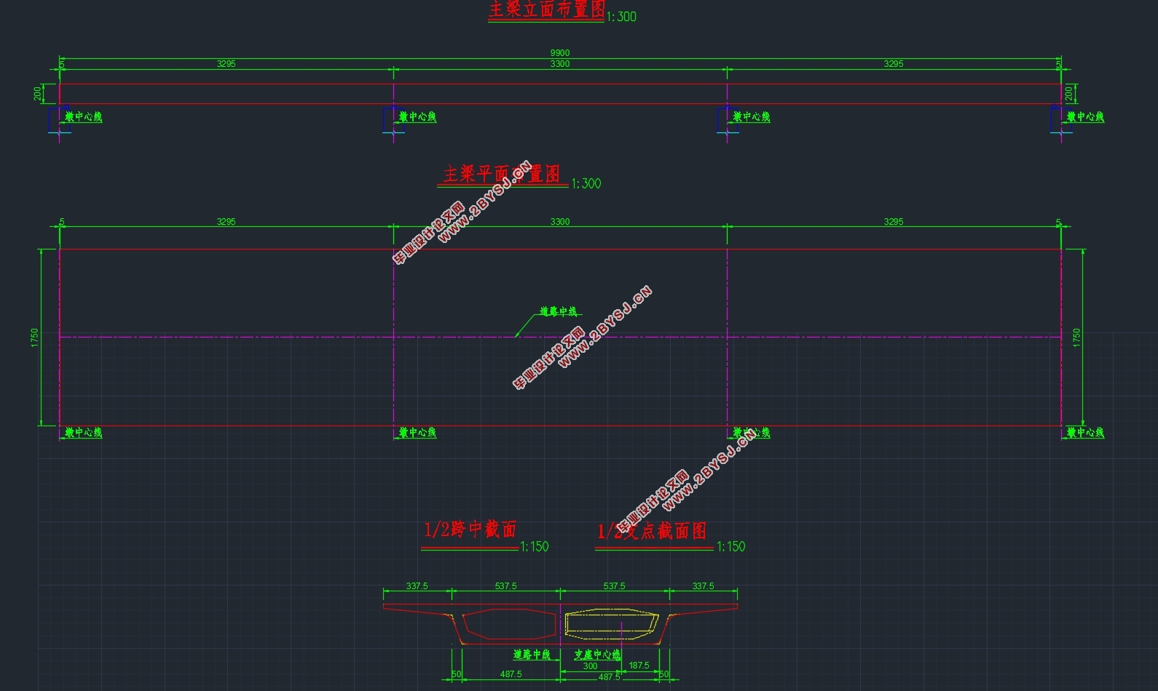The height and width of the screenshot is (691, 1158).
Task: Click the 187.5 dimension text
Action: click(639, 666)
